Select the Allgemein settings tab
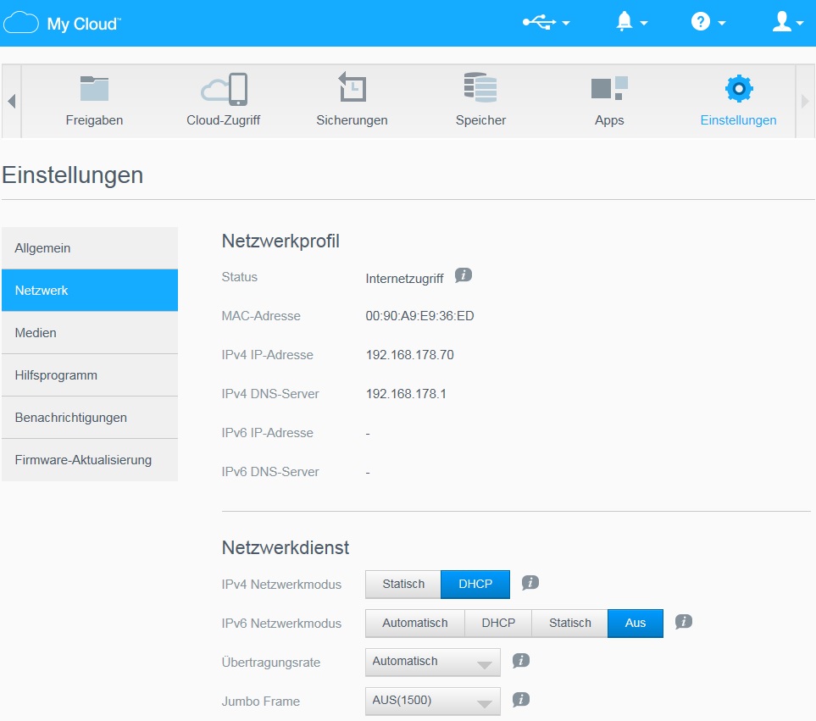The width and height of the screenshot is (816, 721). (x=90, y=248)
